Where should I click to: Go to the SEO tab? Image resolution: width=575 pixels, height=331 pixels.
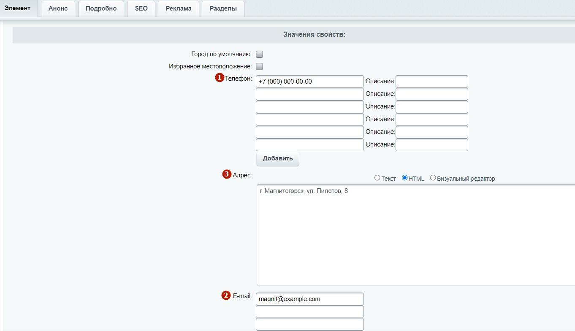tap(141, 8)
